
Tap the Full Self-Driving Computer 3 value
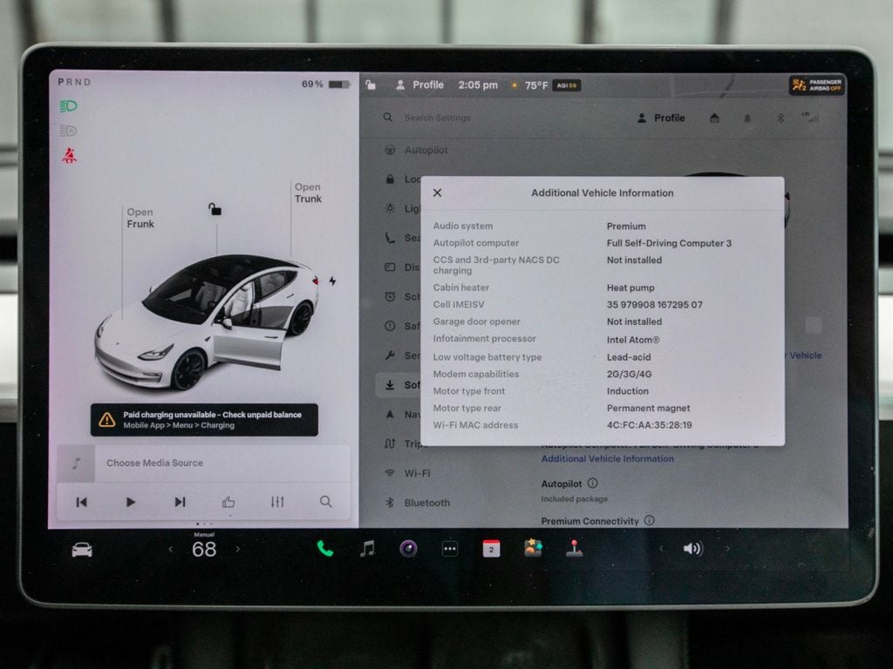pyautogui.click(x=669, y=243)
